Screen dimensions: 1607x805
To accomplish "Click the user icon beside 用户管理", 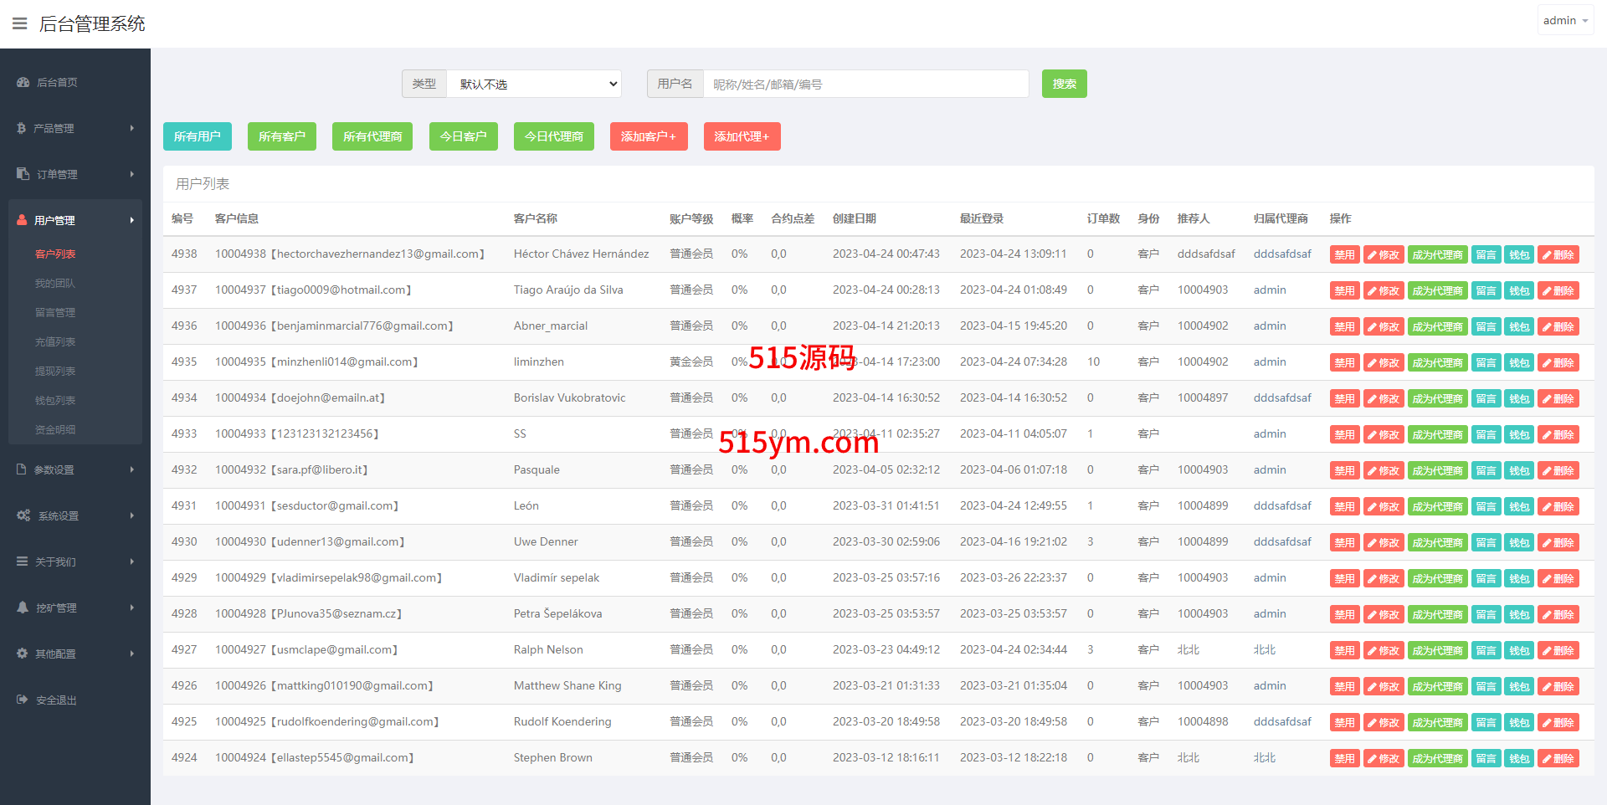I will 22,220.
